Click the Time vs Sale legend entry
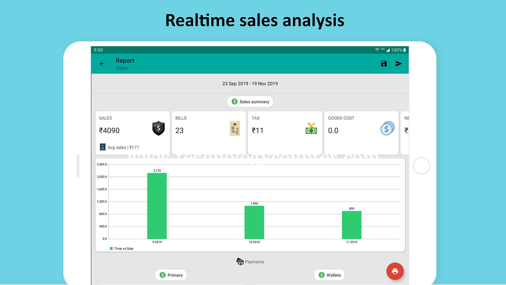 (x=121, y=249)
